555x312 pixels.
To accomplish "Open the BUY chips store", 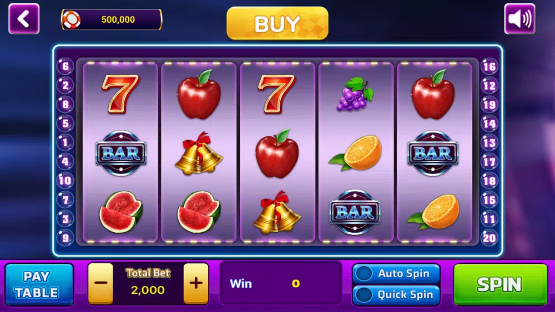I will tap(277, 23).
